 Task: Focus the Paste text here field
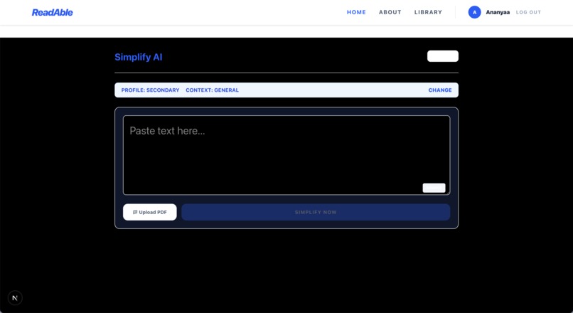[x=286, y=155]
